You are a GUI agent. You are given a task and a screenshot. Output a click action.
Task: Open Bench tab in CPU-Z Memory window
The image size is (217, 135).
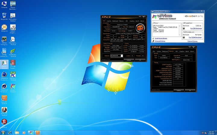coord(187,51)
